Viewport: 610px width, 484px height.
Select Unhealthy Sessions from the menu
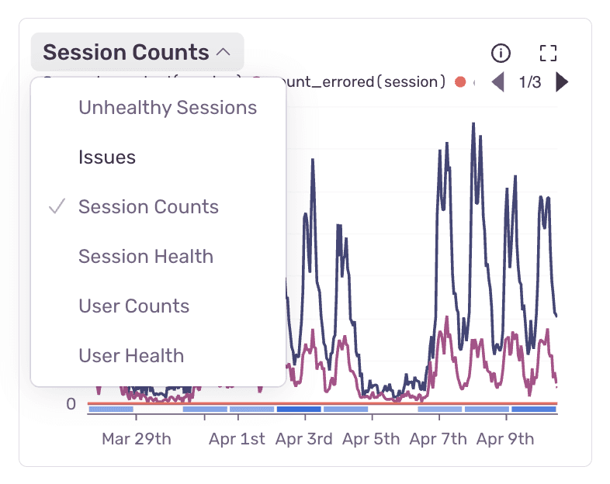(168, 108)
